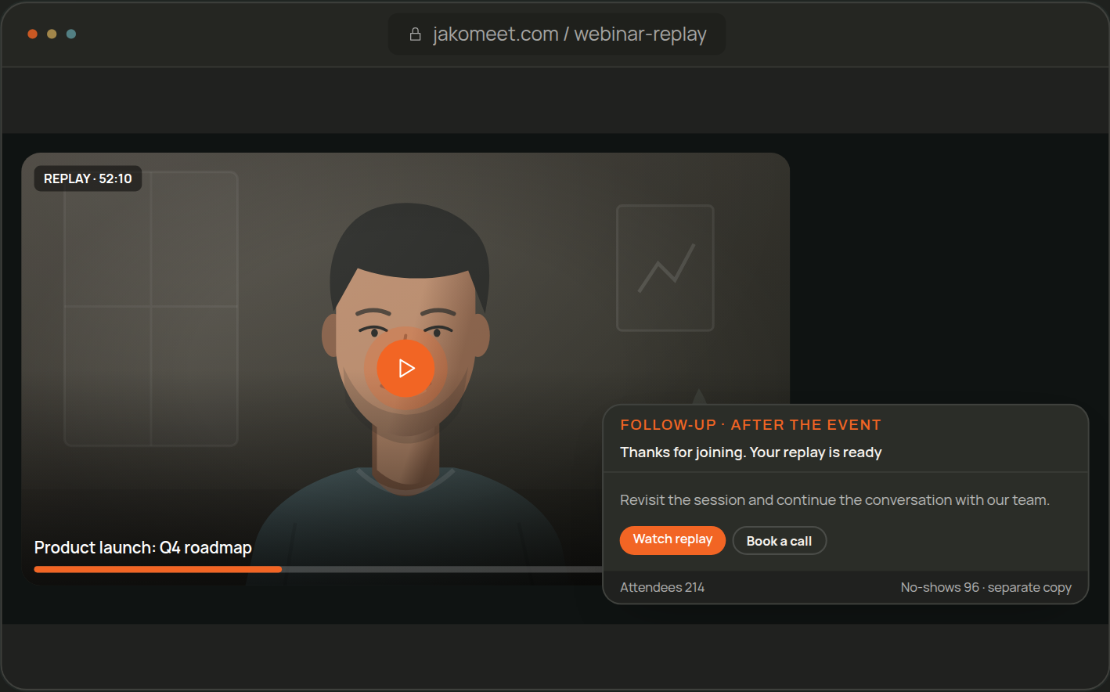Click the teal window maximize dot
Screen dimensions: 1110x692
(x=71, y=34)
